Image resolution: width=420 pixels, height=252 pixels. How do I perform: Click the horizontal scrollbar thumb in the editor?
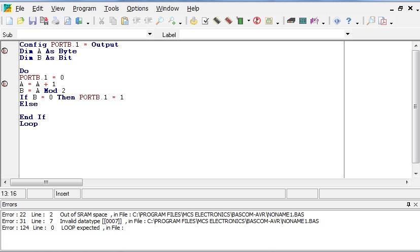tap(46, 183)
